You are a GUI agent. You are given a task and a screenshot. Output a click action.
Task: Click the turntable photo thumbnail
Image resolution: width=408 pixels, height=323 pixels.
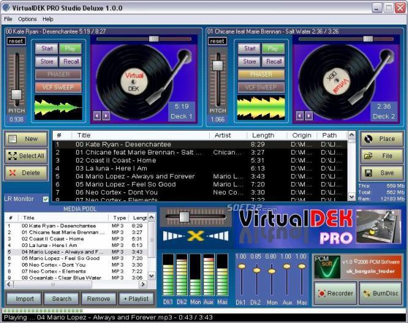click(379, 226)
